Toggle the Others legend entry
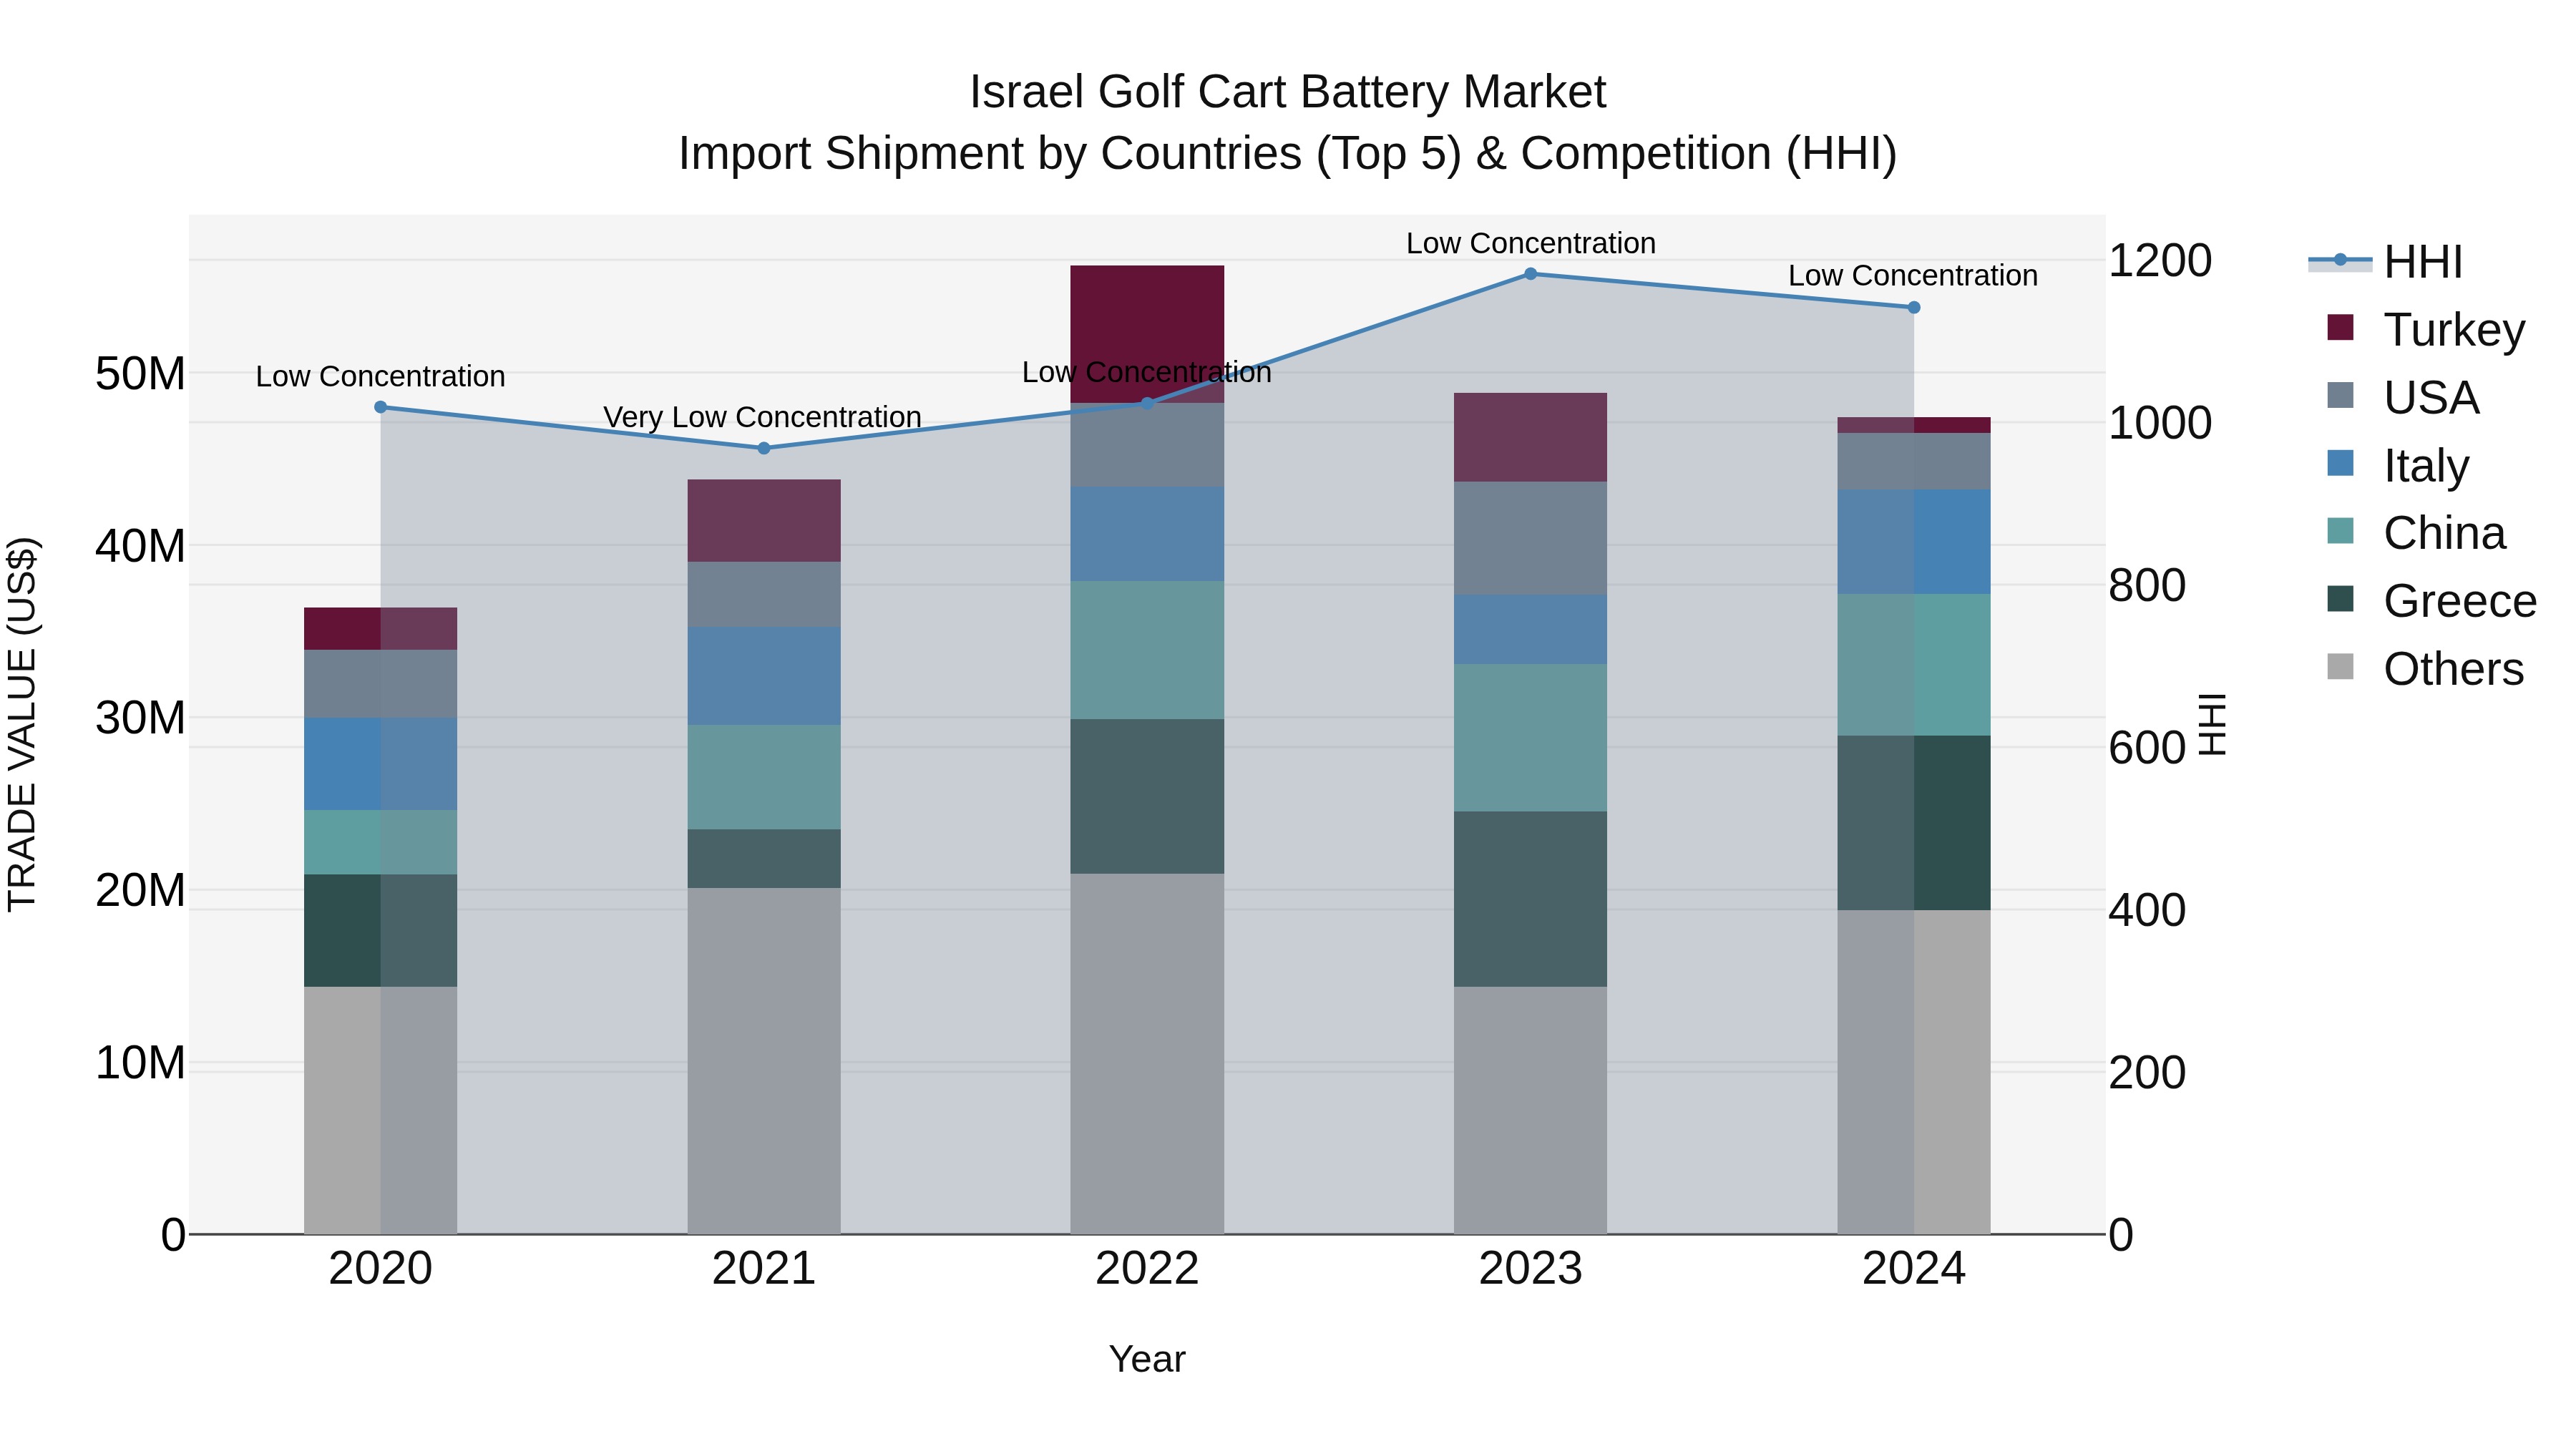 pos(2425,669)
